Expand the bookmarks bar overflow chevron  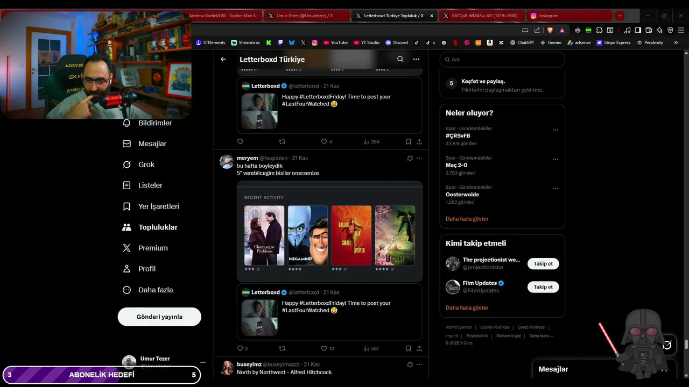pyautogui.click(x=676, y=42)
